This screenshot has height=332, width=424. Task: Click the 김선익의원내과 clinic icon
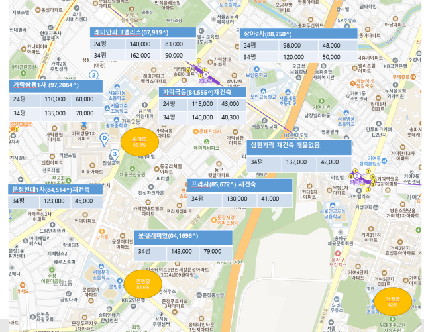click(x=144, y=105)
